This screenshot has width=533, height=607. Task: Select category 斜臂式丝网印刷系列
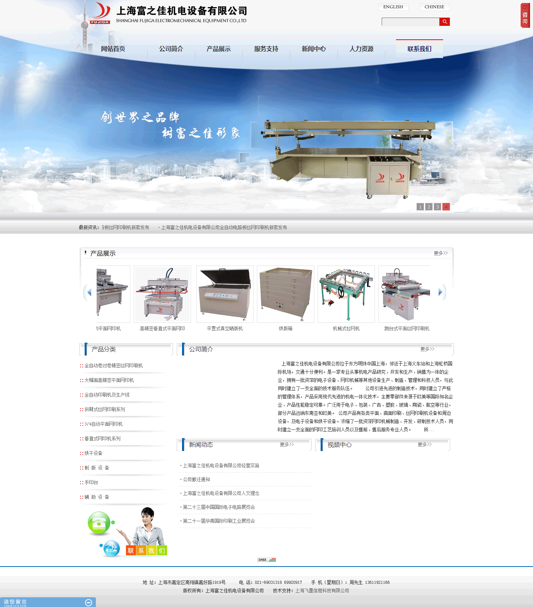[x=105, y=410]
